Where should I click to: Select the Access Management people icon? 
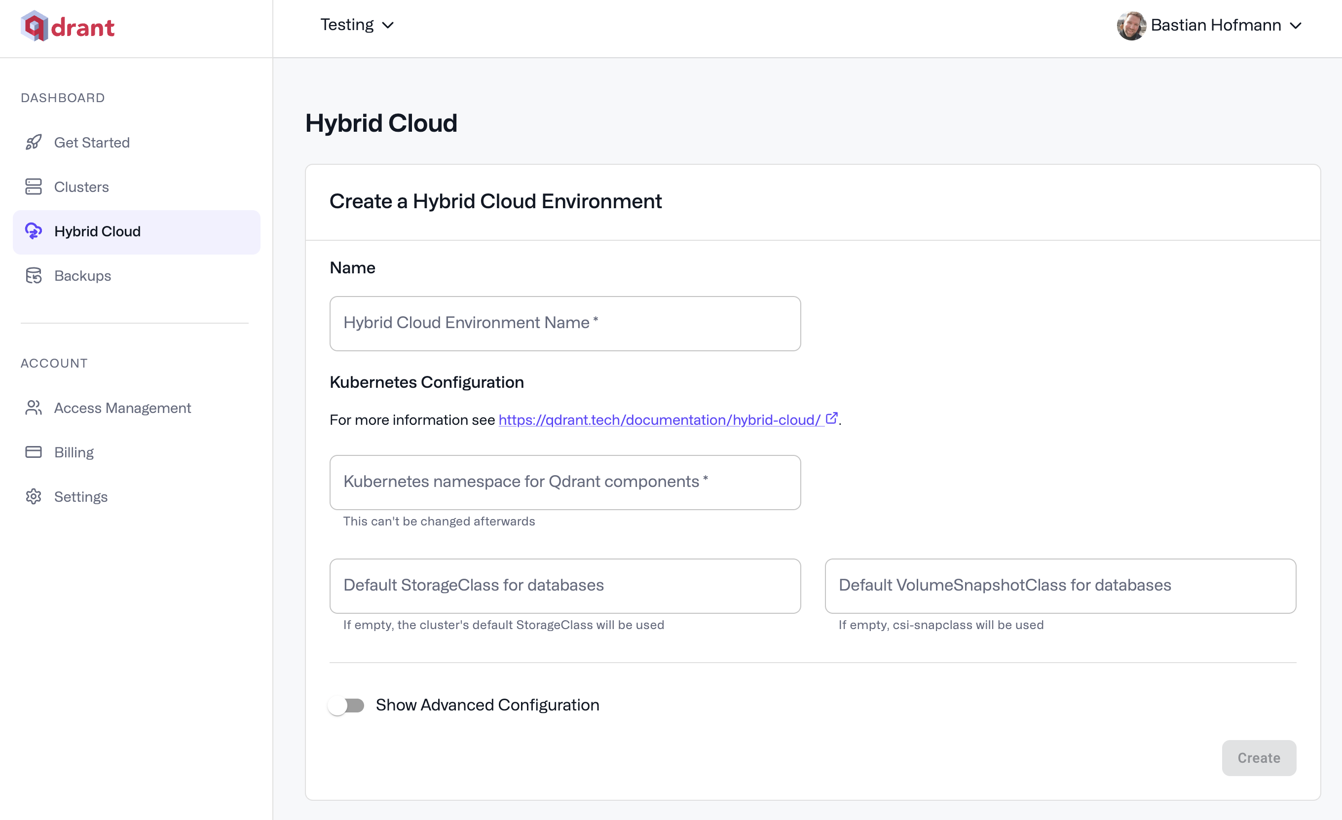coord(34,408)
